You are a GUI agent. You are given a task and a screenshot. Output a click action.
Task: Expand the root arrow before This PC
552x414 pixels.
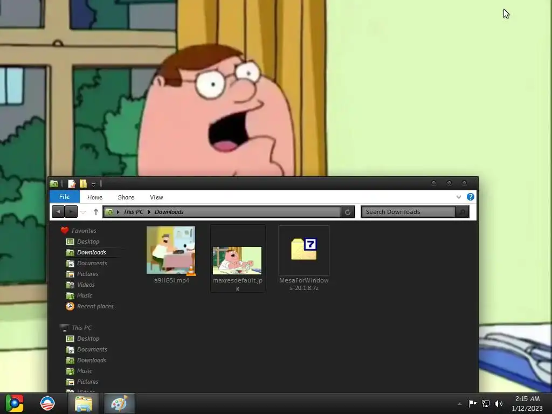pos(118,212)
